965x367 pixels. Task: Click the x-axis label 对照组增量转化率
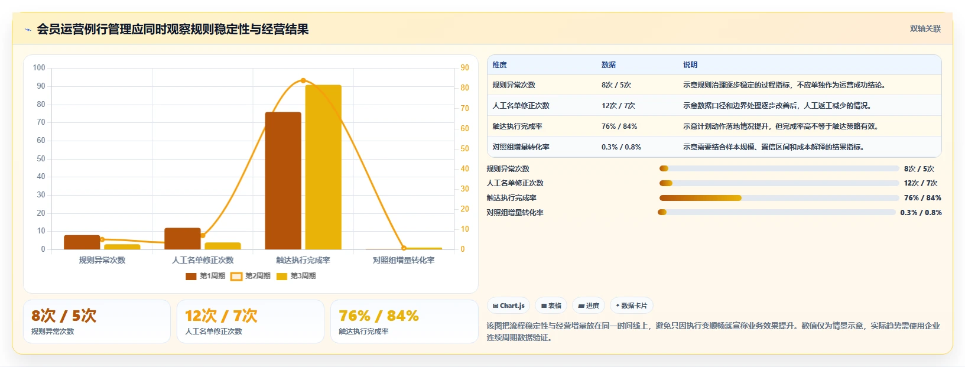404,260
